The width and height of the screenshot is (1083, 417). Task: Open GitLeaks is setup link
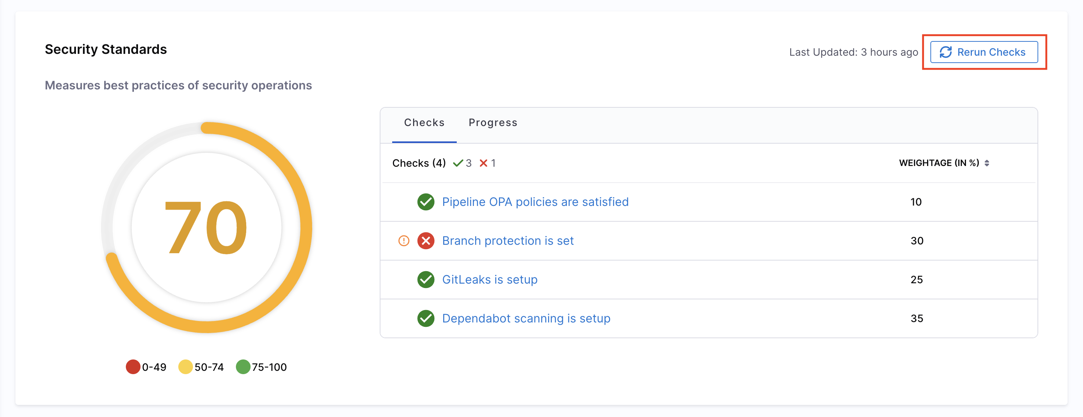tap(489, 280)
